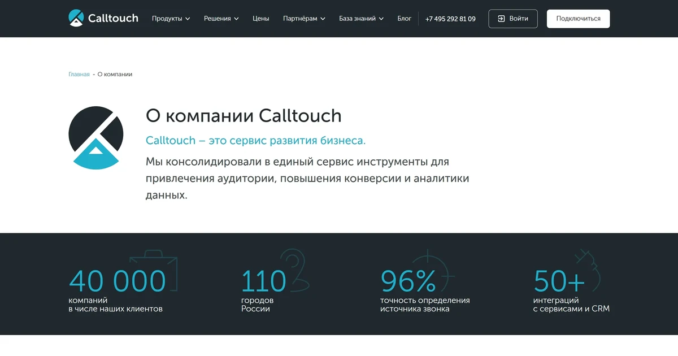Image resolution: width=678 pixels, height=356 pixels.
Task: Click the text городов России
Action: [x=257, y=305]
